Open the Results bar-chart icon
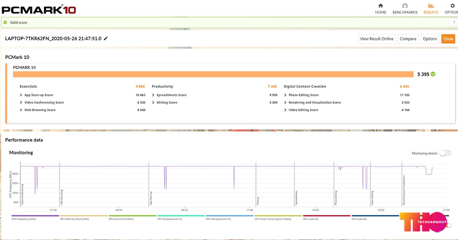Image resolution: width=458 pixels, height=240 pixels. tap(431, 6)
